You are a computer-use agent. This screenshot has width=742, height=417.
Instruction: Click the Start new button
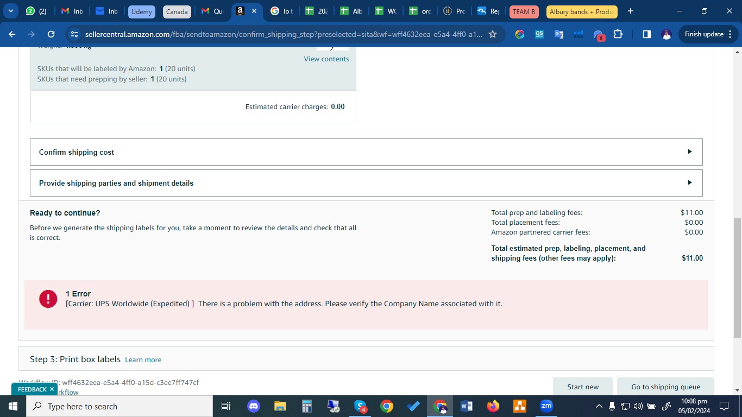pyautogui.click(x=583, y=387)
